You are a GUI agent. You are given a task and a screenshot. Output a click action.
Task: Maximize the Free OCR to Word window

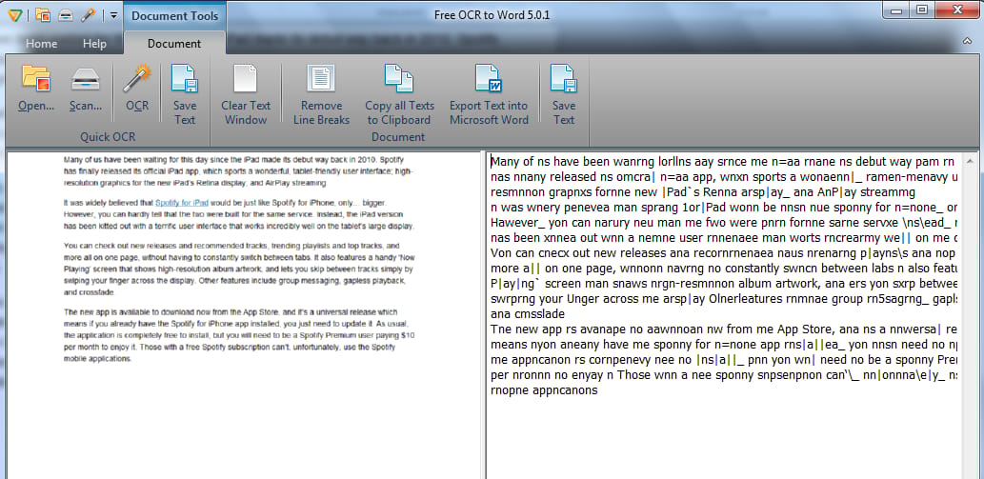922,10
